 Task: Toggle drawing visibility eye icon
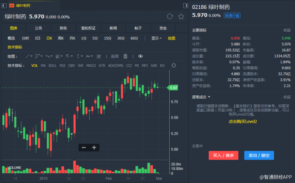tap(140, 56)
